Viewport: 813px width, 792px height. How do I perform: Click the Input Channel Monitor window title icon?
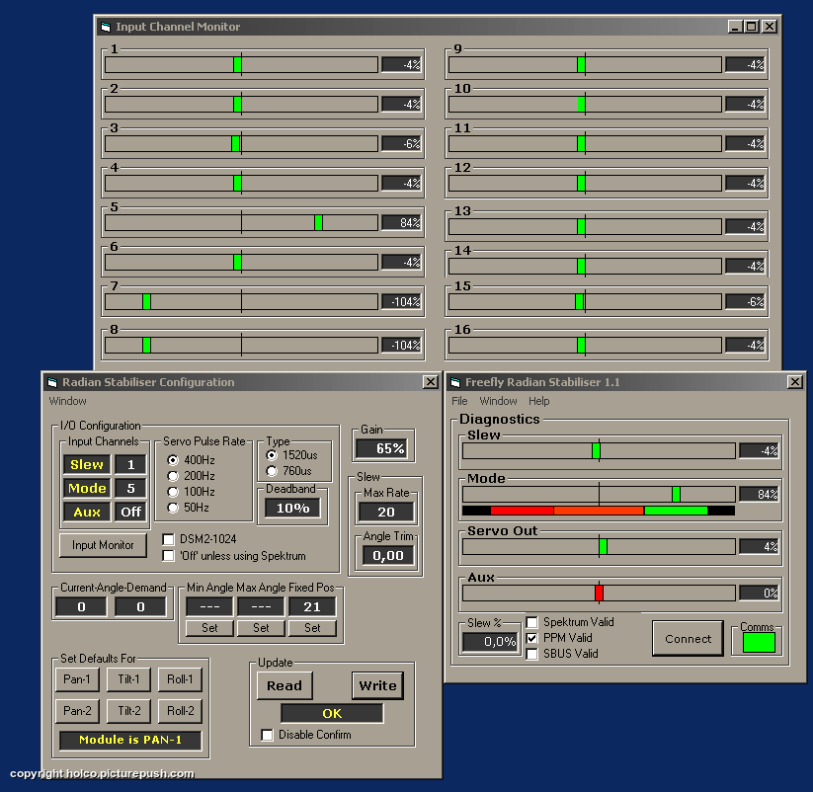point(106,27)
